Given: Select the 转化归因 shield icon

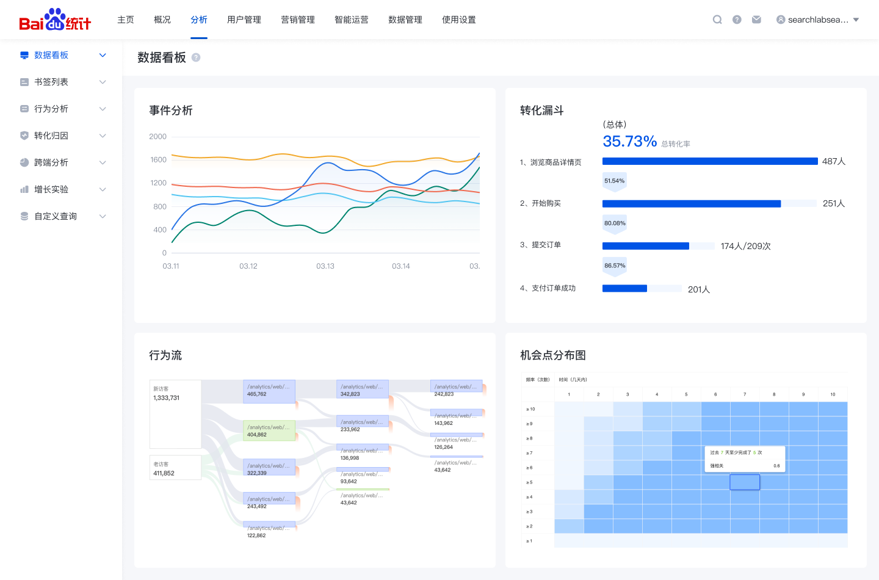Looking at the screenshot, I should pyautogui.click(x=24, y=136).
